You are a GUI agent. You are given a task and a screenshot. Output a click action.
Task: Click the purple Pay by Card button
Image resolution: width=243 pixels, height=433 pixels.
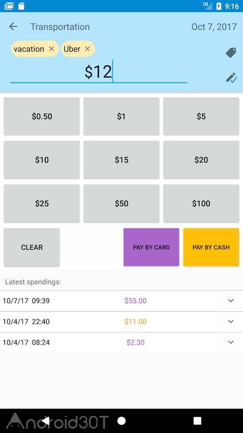pyautogui.click(x=151, y=247)
